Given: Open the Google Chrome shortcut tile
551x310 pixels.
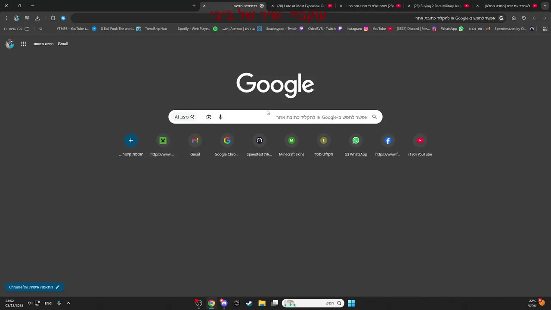Looking at the screenshot, I should click(x=227, y=146).
